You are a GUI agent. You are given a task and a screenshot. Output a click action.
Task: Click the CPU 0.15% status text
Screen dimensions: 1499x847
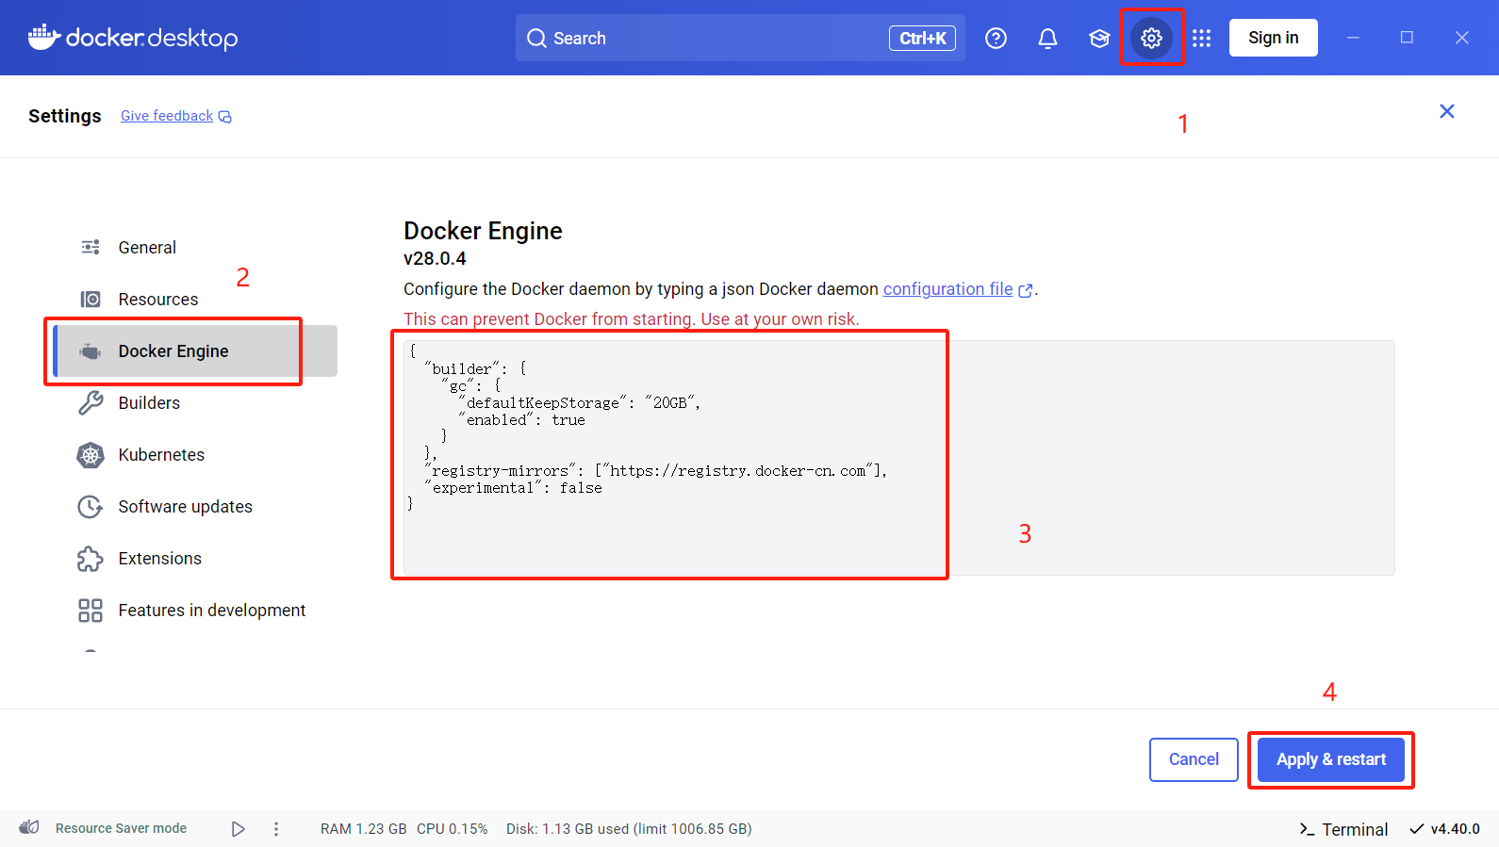(x=453, y=829)
